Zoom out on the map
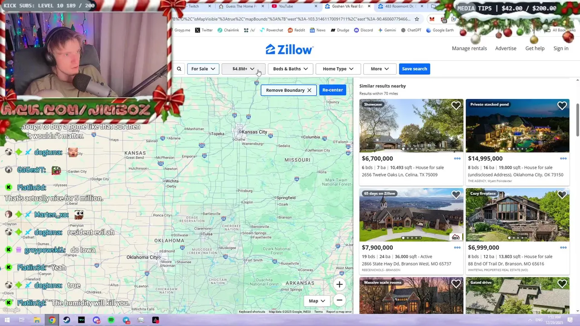This screenshot has height=326, width=580. [339, 300]
